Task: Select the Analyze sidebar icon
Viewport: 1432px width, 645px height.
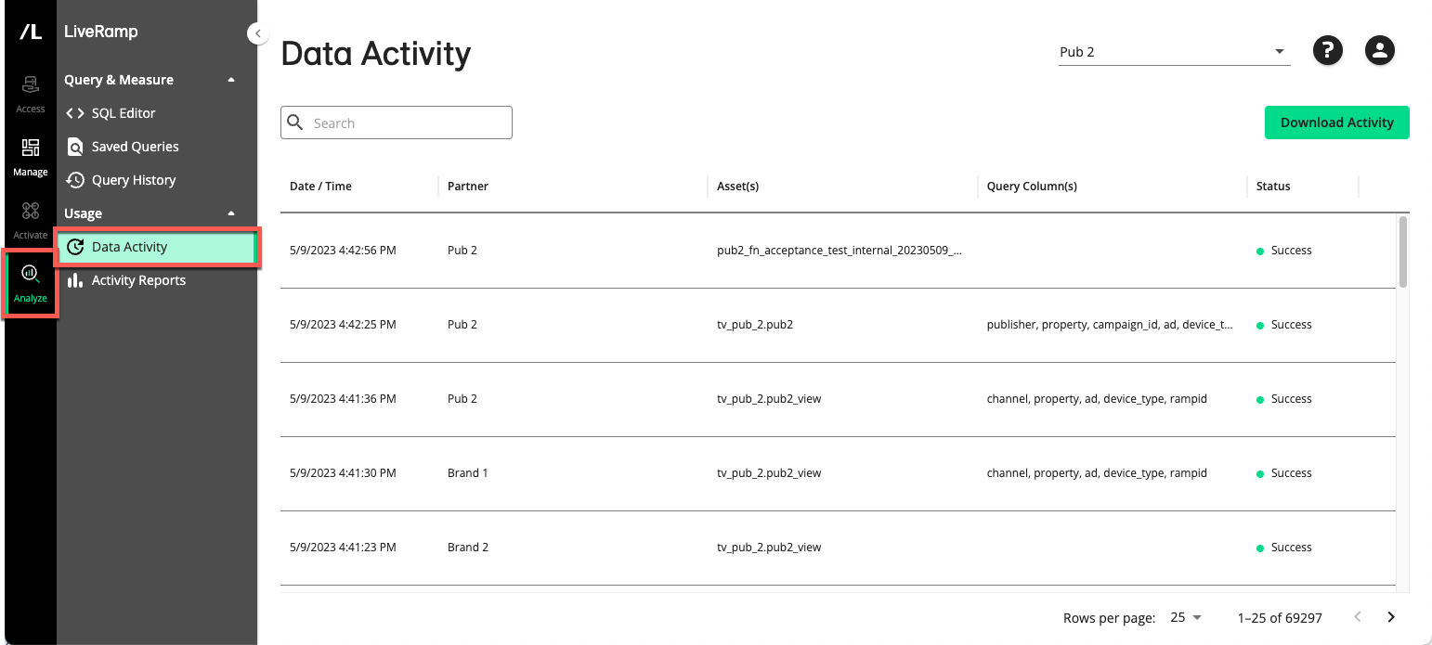Action: [30, 283]
